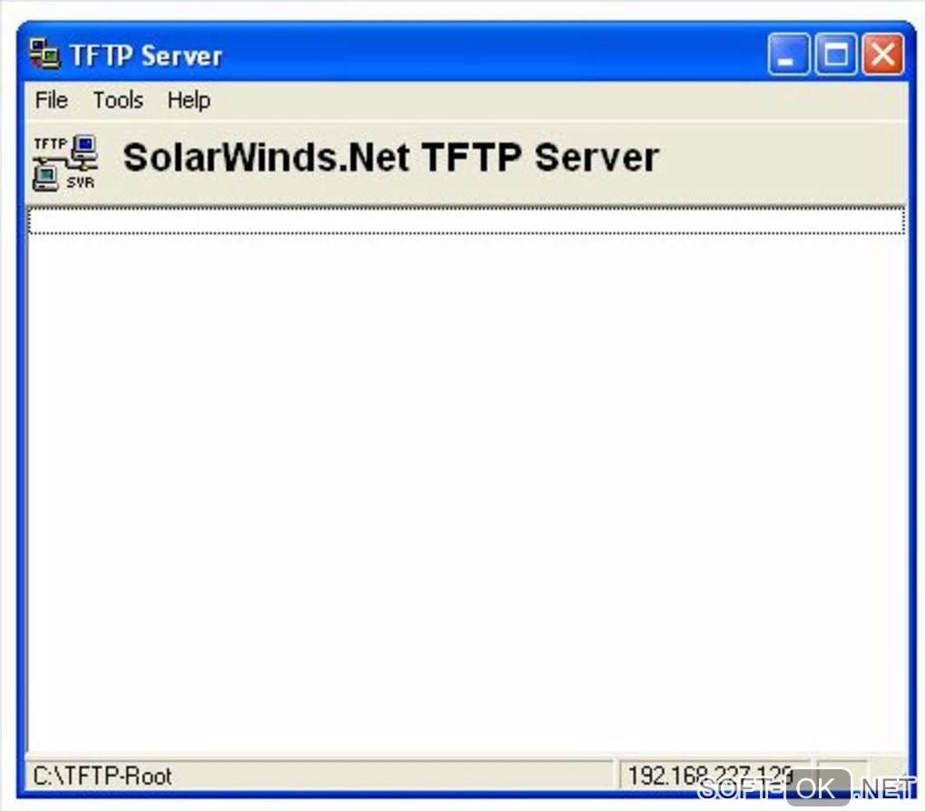This screenshot has height=811, width=925.
Task: Open the Tools menu
Action: tap(118, 100)
